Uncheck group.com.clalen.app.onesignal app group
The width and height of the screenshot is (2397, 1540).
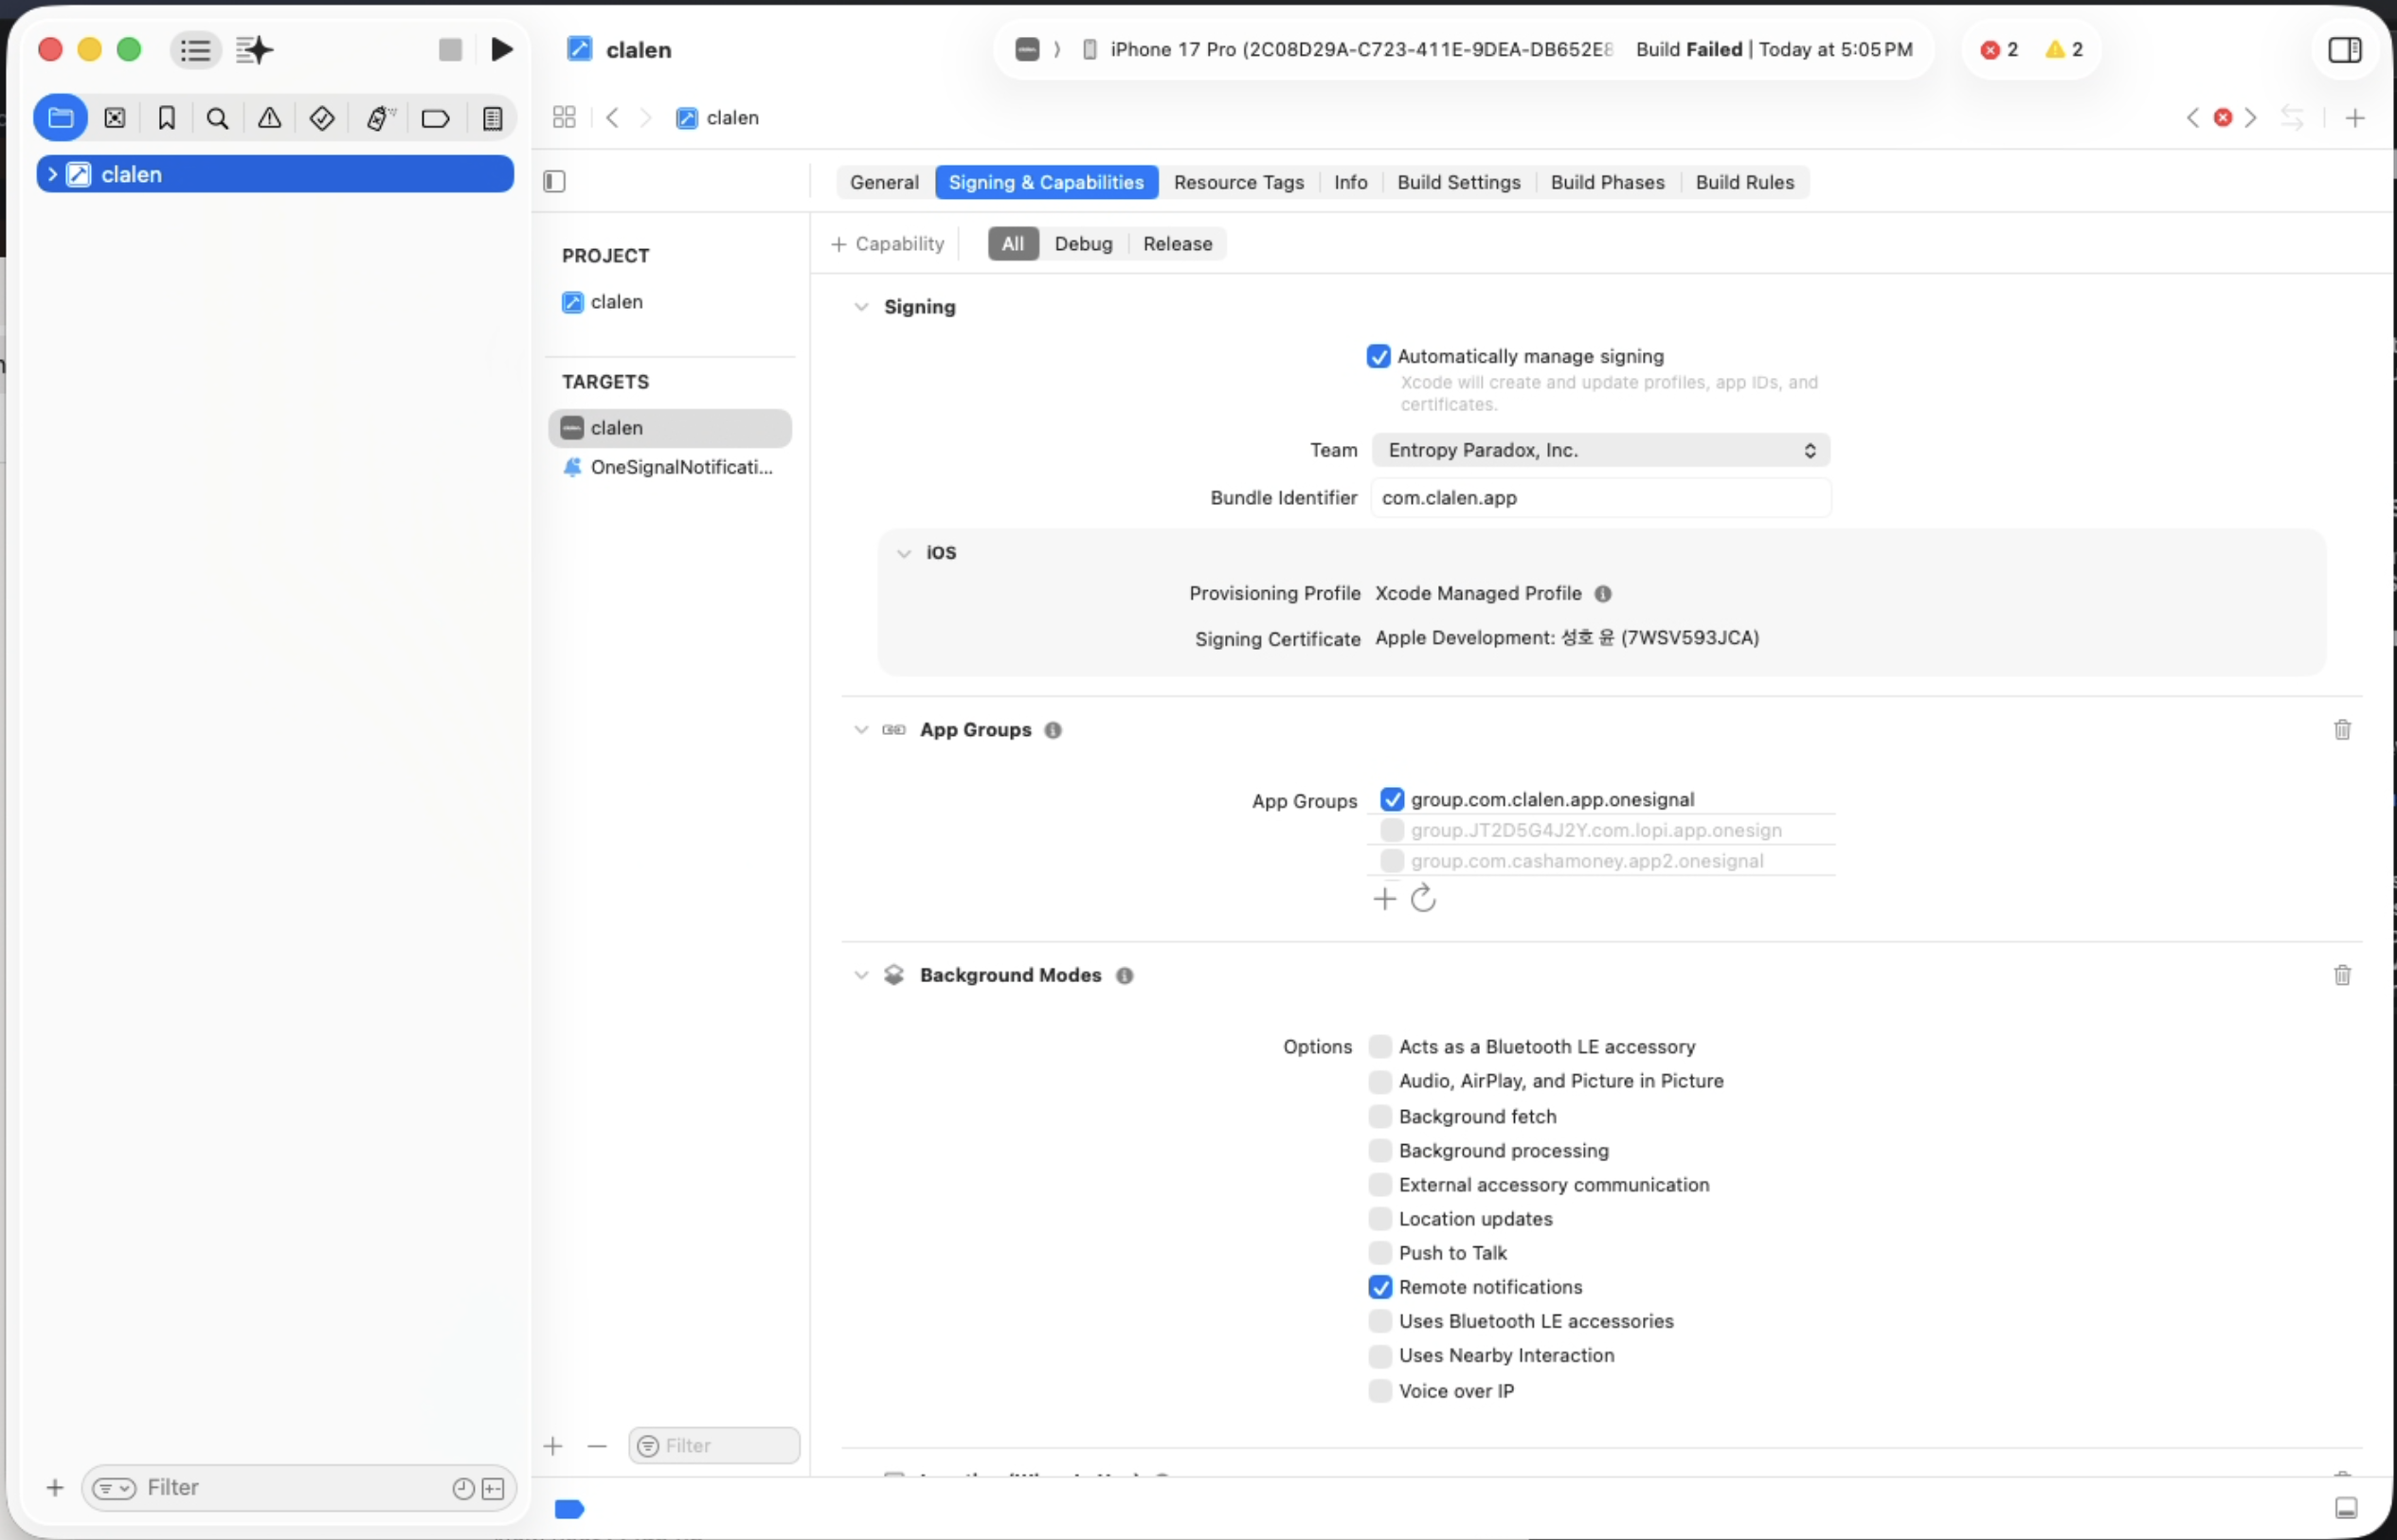click(1392, 799)
